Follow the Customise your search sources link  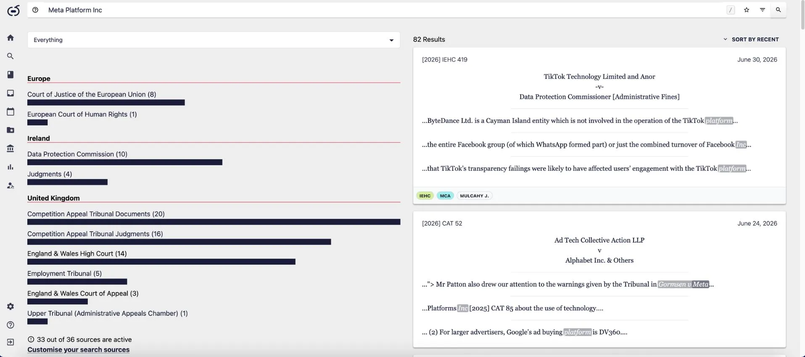pyautogui.click(x=78, y=350)
